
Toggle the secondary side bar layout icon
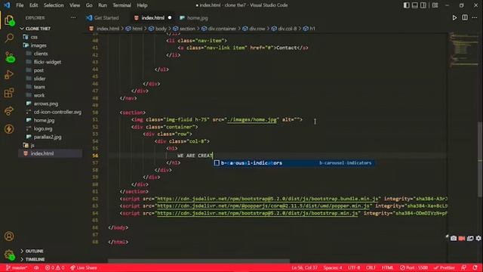(x=423, y=5)
